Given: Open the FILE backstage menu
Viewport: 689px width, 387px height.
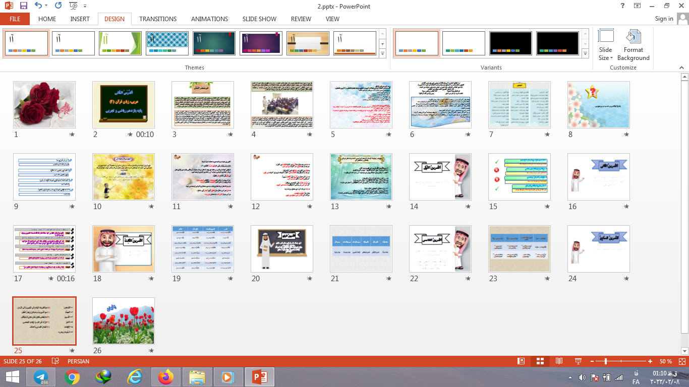Looking at the screenshot, I should pos(15,19).
